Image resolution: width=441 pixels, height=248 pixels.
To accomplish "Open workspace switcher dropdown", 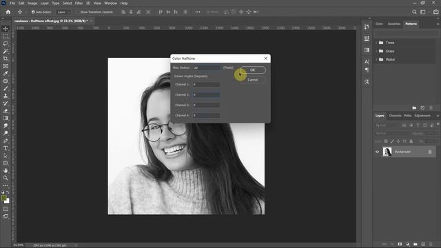I will point(424,12).
